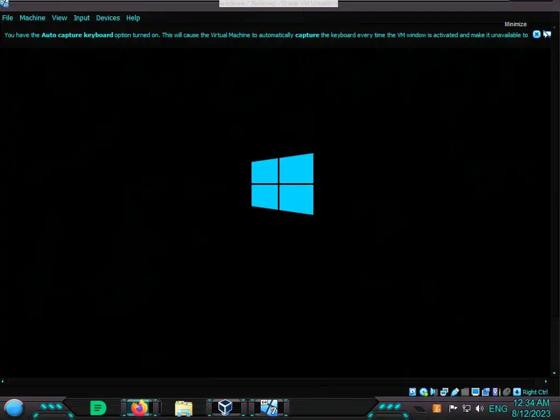The height and width of the screenshot is (420, 560).
Task: Open the Action Center flag icon
Action: (453, 408)
